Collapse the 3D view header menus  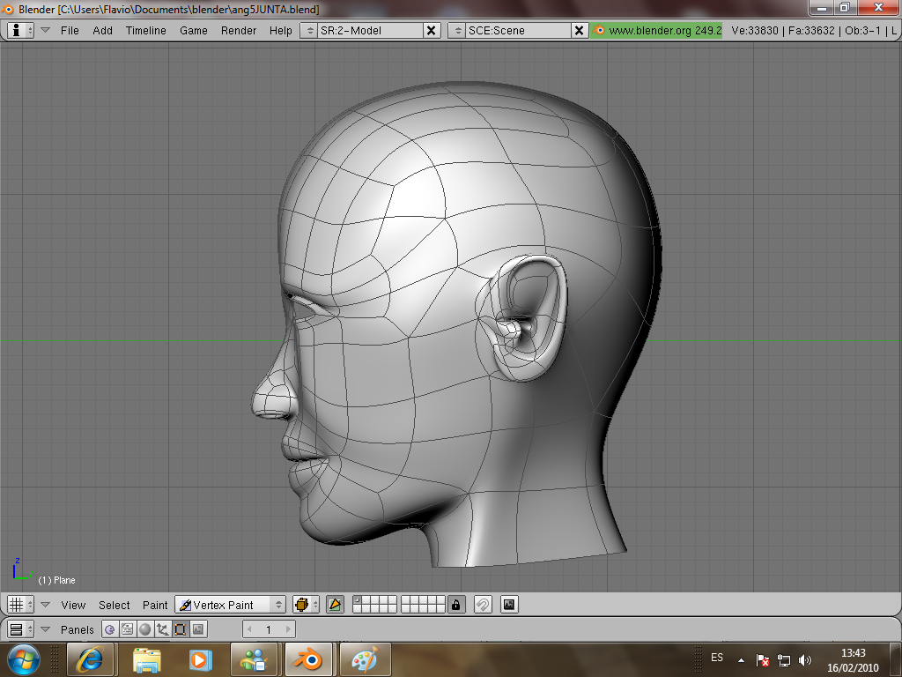[x=46, y=605]
